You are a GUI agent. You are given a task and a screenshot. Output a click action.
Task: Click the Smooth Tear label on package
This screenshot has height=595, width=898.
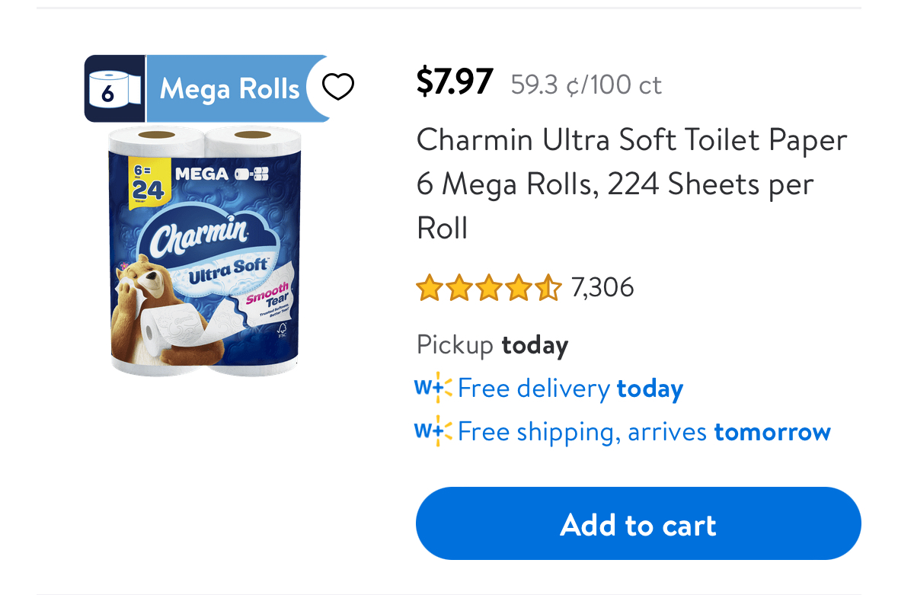point(268,297)
